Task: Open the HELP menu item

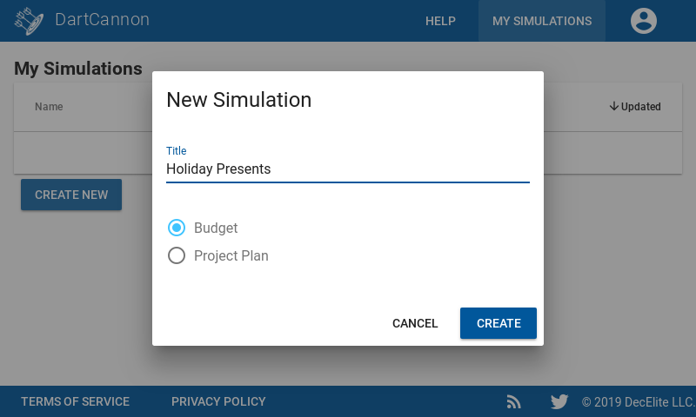Action: pyautogui.click(x=440, y=21)
